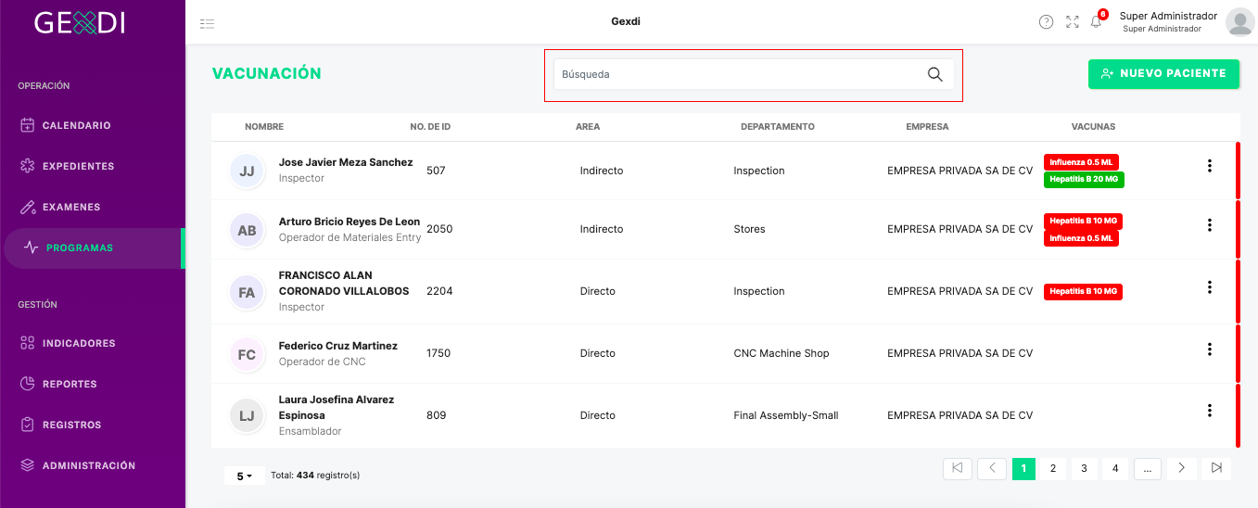Click the Administración layers icon
This screenshot has height=508, width=1258.
tap(28, 465)
